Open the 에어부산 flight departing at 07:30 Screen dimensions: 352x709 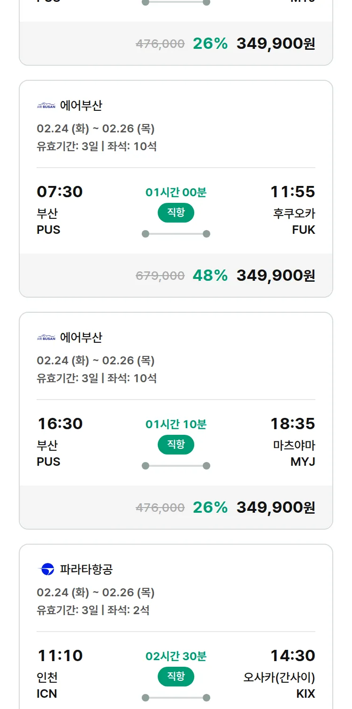click(x=60, y=192)
